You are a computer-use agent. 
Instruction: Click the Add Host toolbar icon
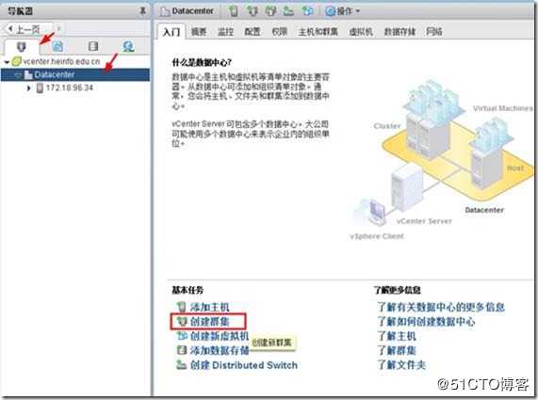[234, 11]
